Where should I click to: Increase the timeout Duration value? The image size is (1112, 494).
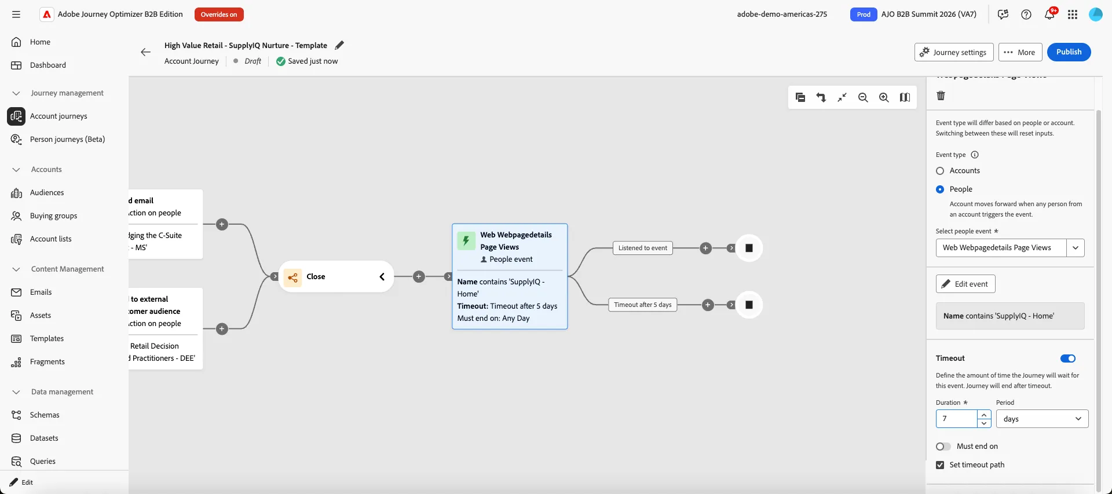point(984,415)
